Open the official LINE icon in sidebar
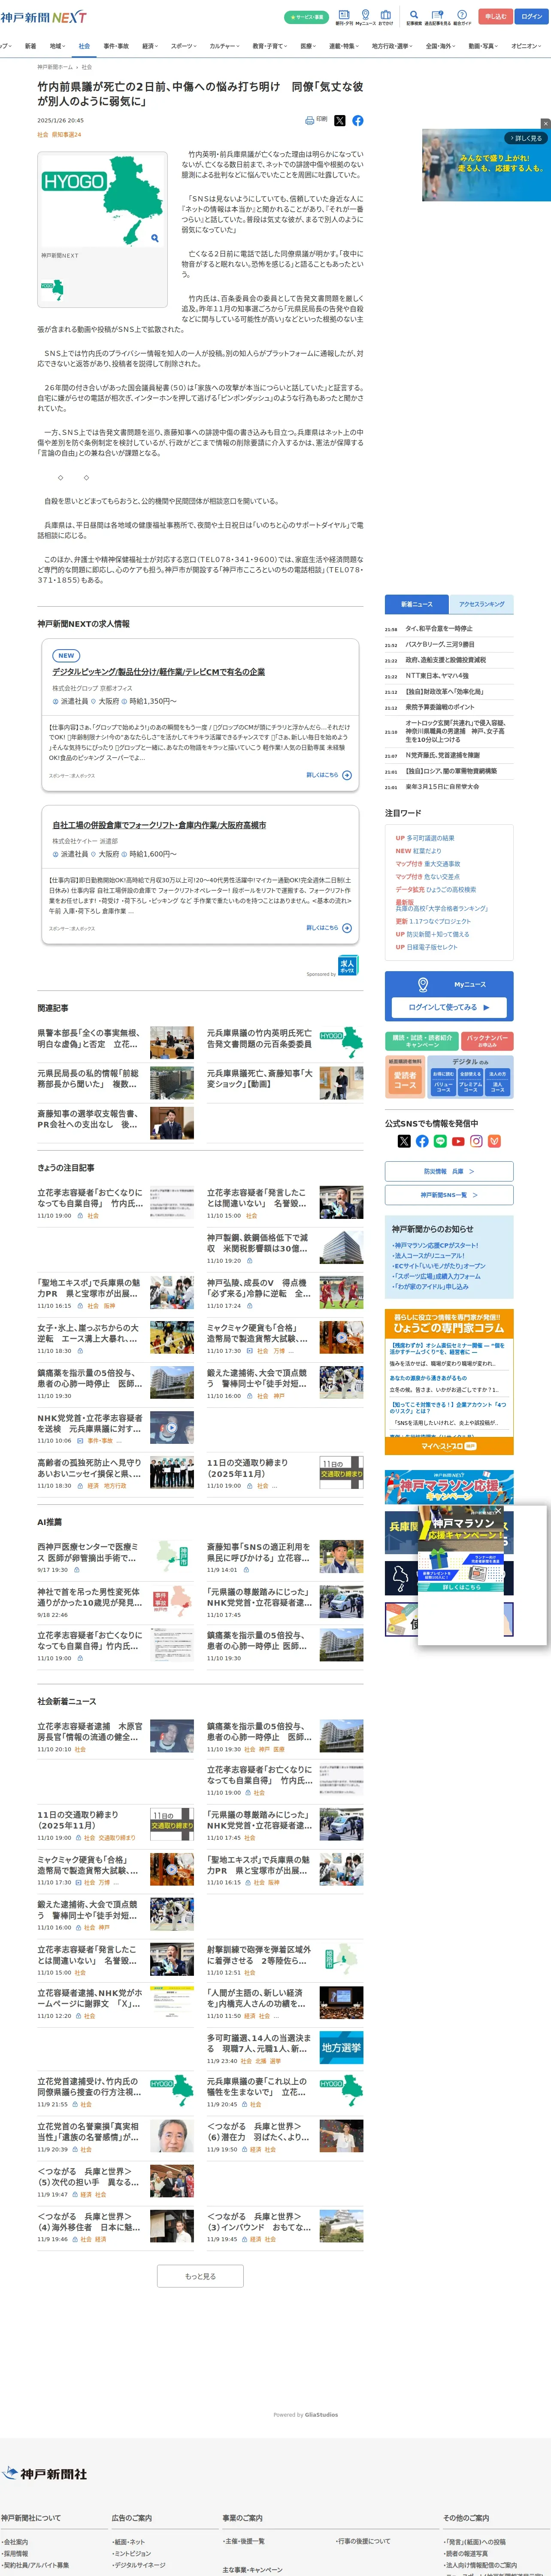Screen dimensions: 551x2576 (x=440, y=1141)
